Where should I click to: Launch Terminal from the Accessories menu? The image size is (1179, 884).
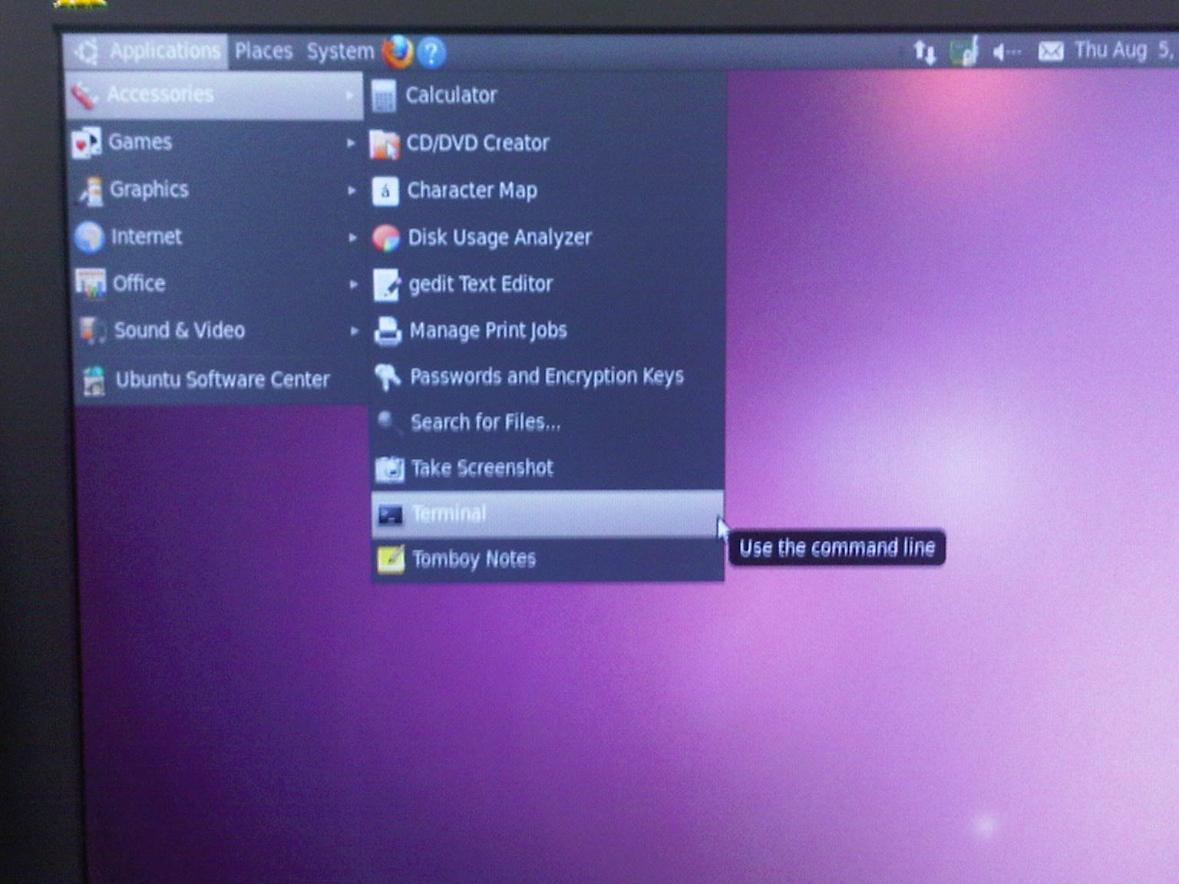coord(548,514)
